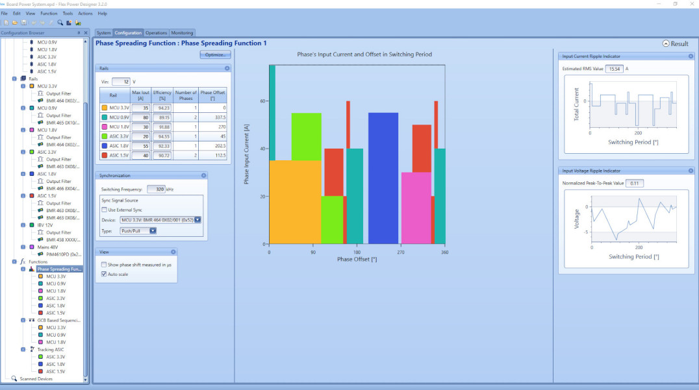Screen dimensions: 699x390
Task: Click the Save disk toolbar icon
Action: pos(23,23)
